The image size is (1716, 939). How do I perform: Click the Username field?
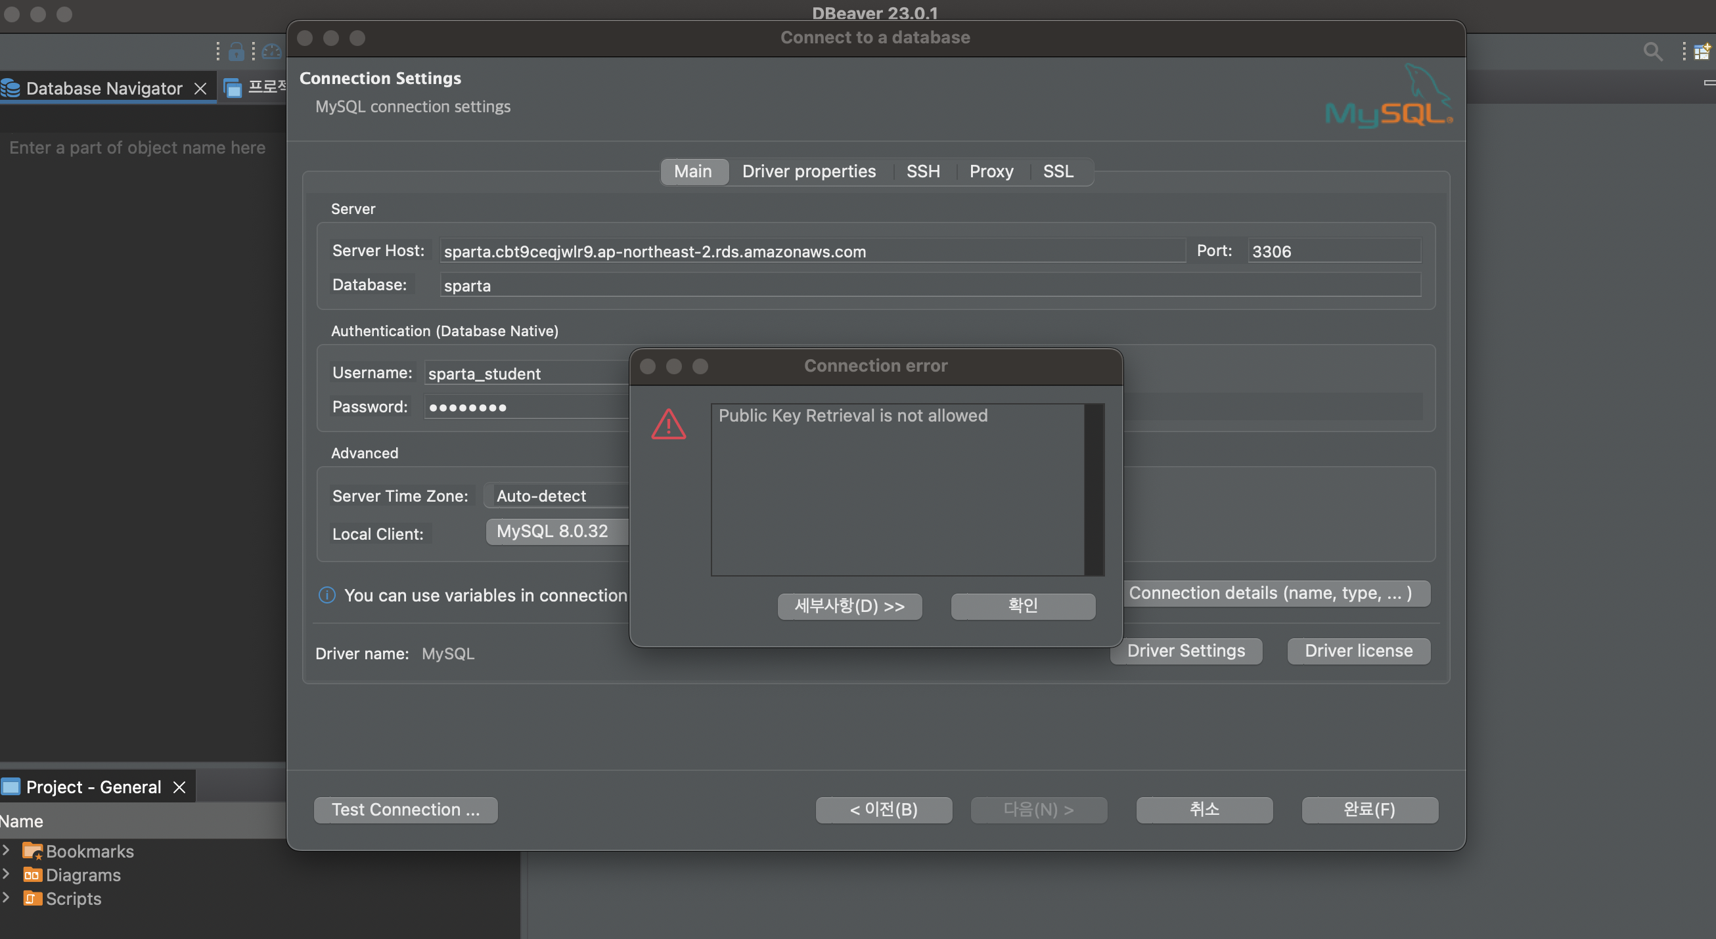(x=526, y=373)
